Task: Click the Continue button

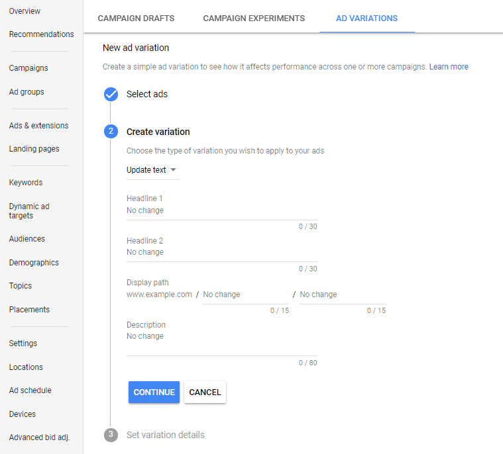Action: pyautogui.click(x=154, y=392)
